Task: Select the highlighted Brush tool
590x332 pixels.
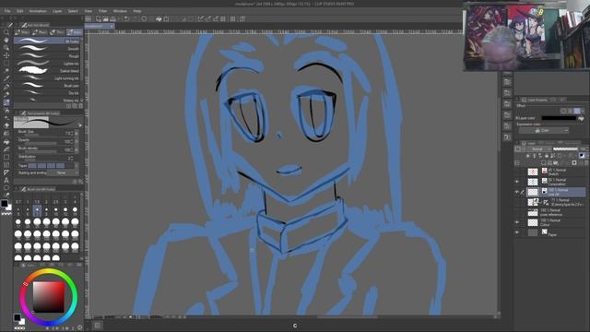Action: (x=6, y=102)
